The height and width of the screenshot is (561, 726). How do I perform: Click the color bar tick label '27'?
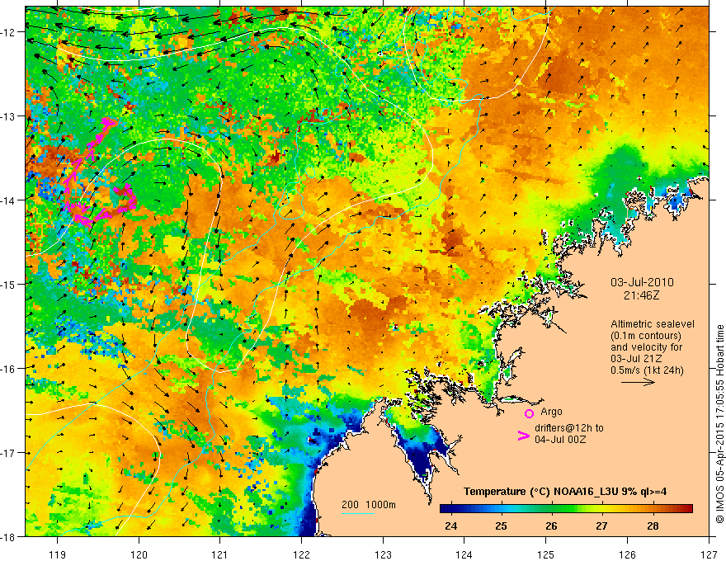[x=601, y=526]
